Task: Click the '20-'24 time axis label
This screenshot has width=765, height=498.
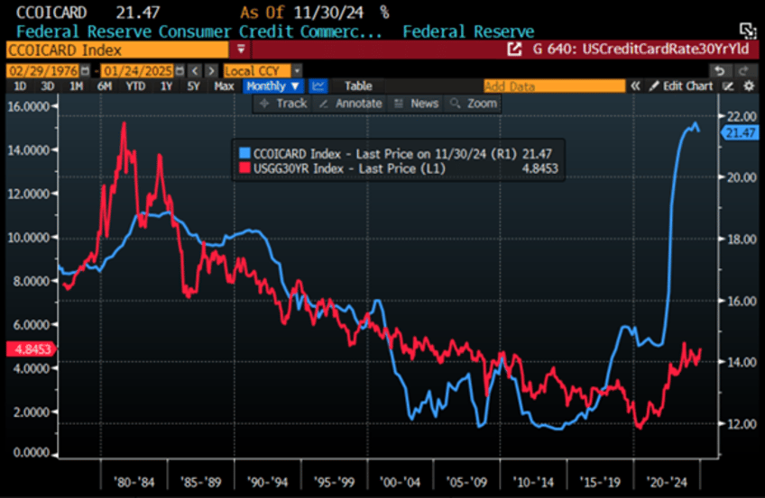Action: (667, 482)
